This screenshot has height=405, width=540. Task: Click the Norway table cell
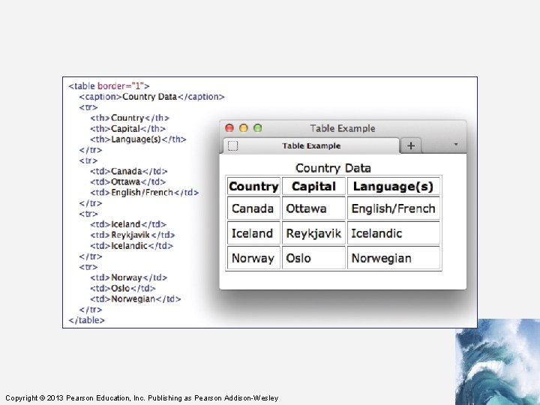point(253,258)
